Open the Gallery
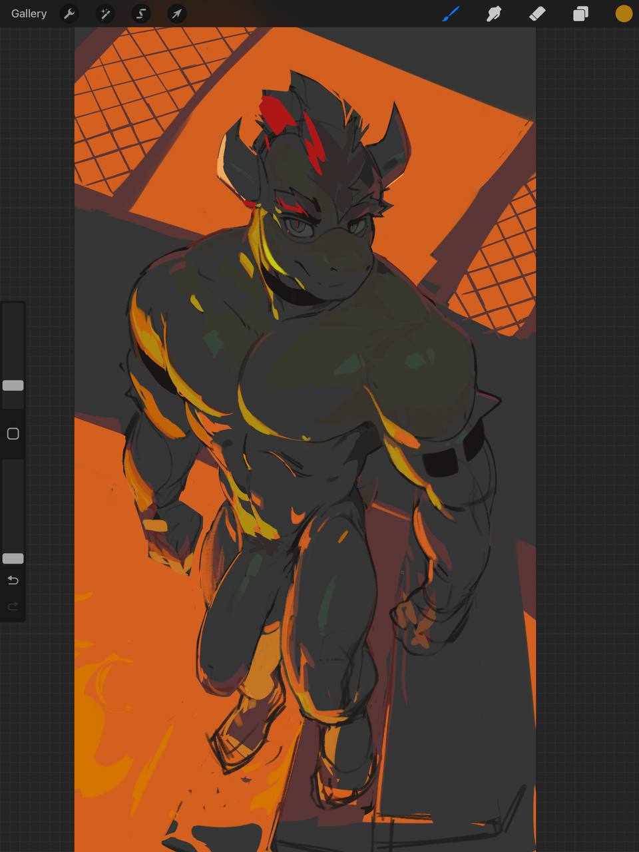This screenshot has height=852, width=639. 29,13
